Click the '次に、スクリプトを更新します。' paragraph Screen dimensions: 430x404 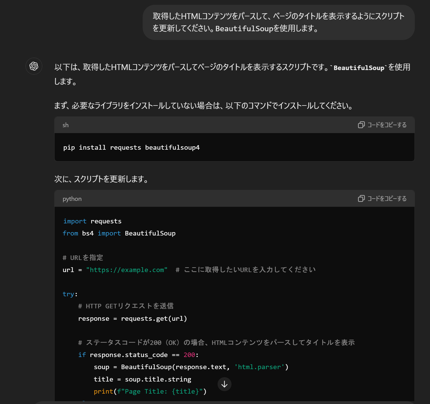101,179
